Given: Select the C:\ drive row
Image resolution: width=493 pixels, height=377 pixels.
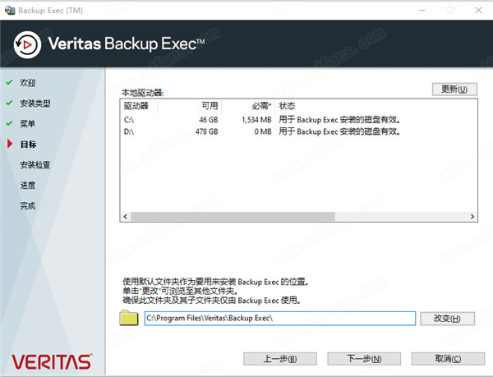Looking at the screenshot, I should [x=262, y=120].
